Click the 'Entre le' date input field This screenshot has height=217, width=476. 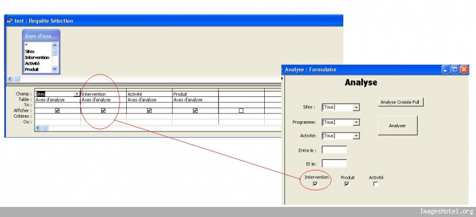coord(334,150)
